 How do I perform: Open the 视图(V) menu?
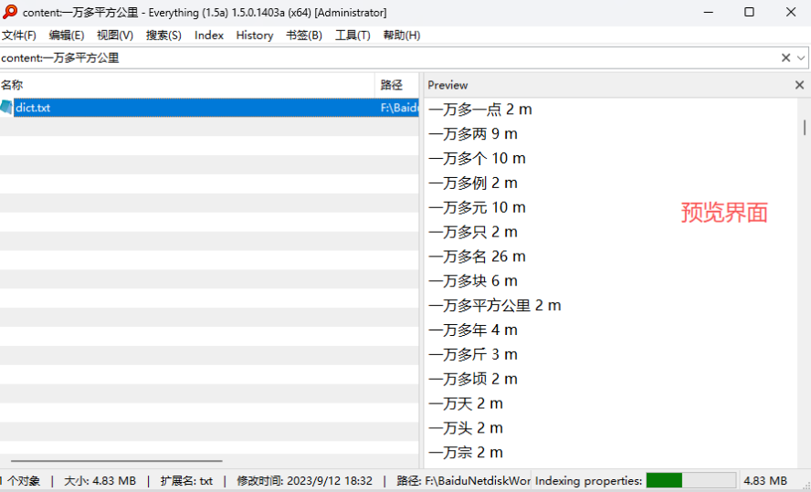[x=115, y=35]
